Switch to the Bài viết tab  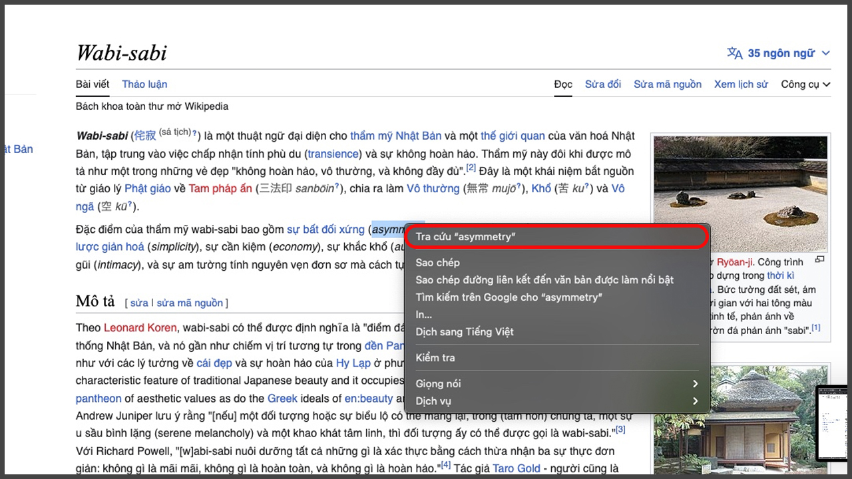pyautogui.click(x=93, y=84)
